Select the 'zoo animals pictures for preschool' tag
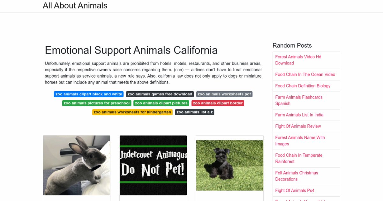 (97, 103)
